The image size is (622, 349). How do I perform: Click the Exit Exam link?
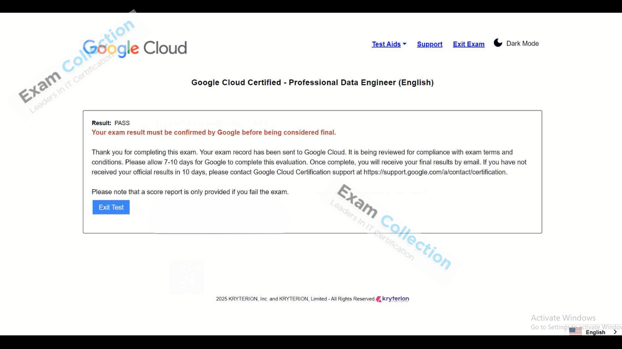click(469, 44)
